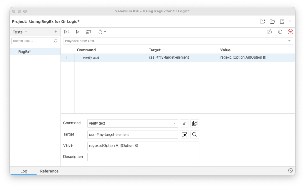Find target element in page icon

click(195, 135)
